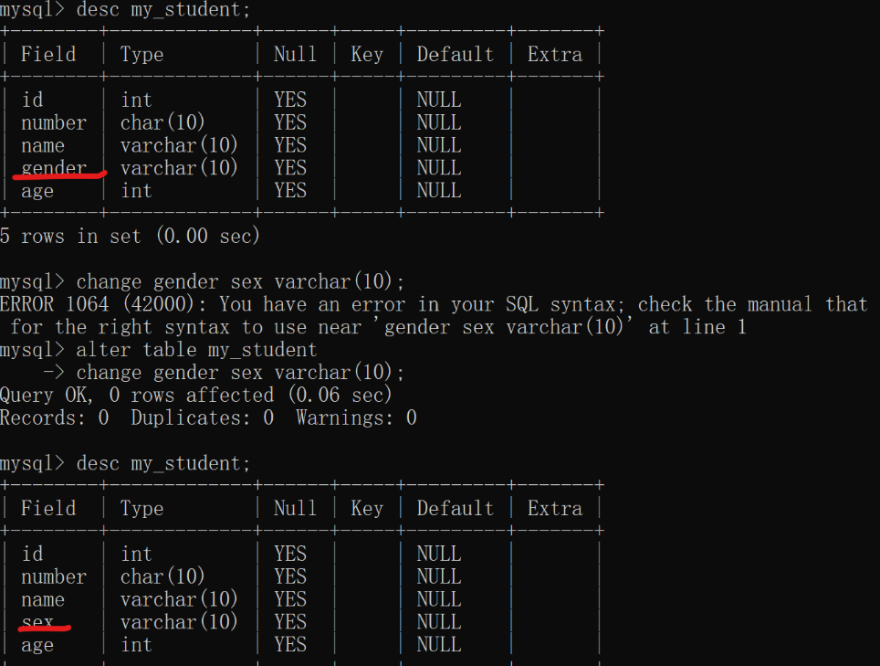880x666 pixels.
Task: Click 'Field' header in the first table
Action: [x=48, y=55]
